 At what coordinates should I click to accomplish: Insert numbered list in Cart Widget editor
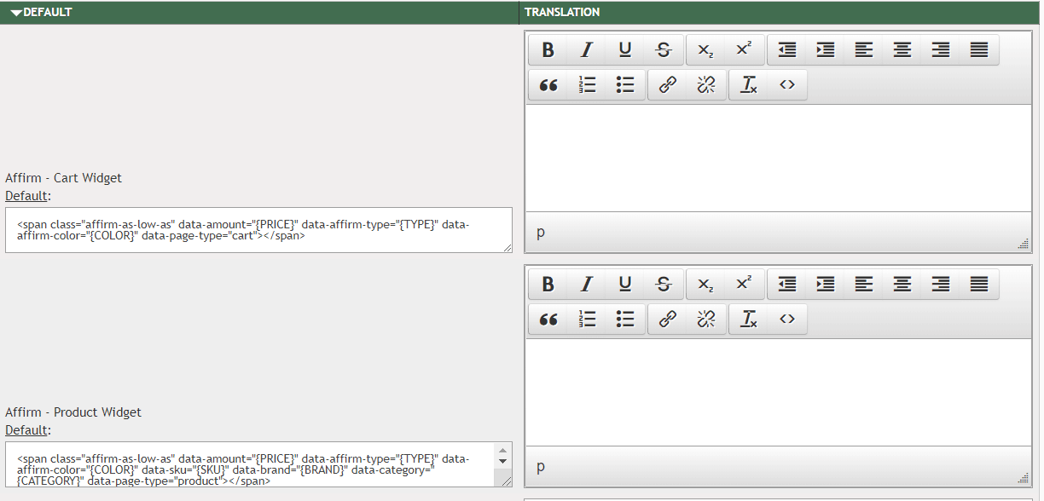click(x=587, y=85)
